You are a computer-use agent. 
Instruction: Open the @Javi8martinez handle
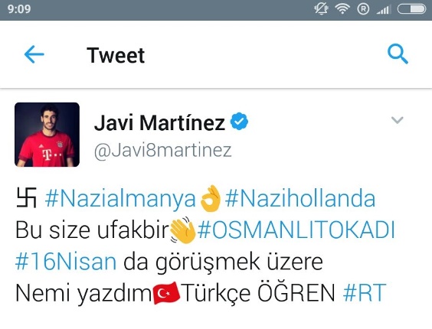(x=163, y=150)
